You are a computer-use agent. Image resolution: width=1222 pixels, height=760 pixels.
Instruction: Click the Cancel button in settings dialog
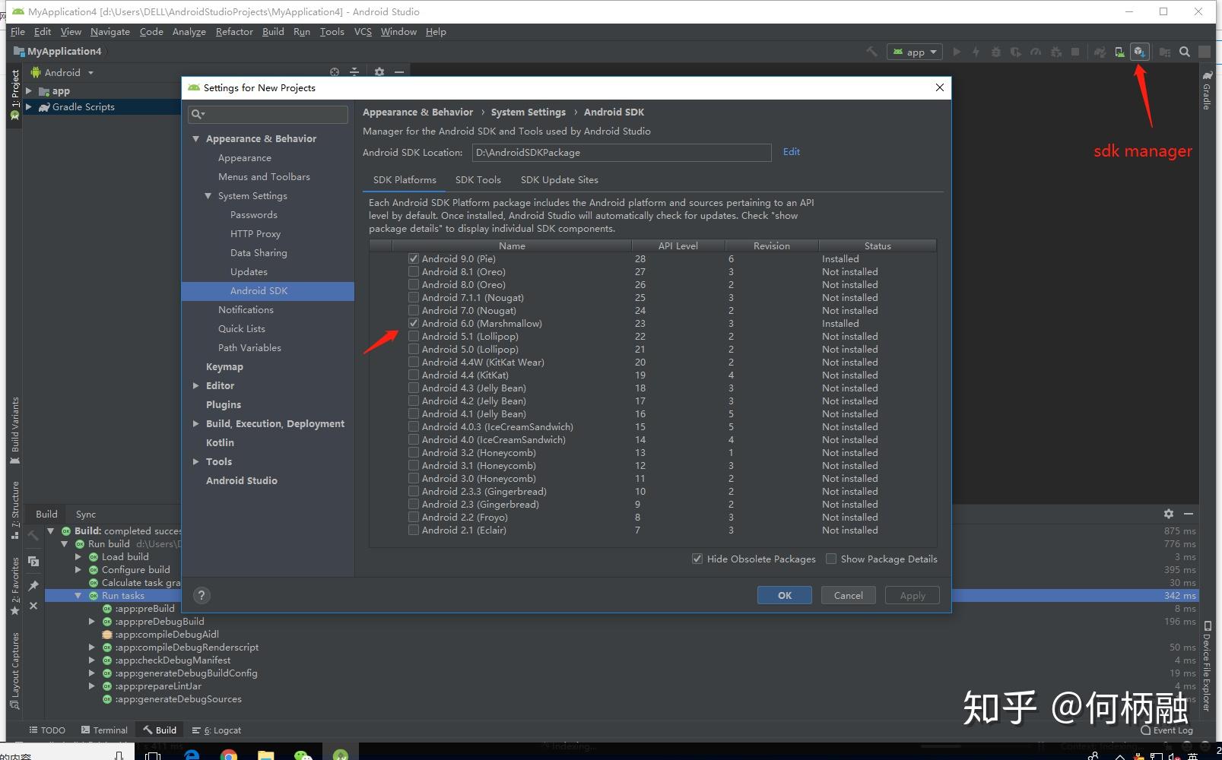click(849, 595)
